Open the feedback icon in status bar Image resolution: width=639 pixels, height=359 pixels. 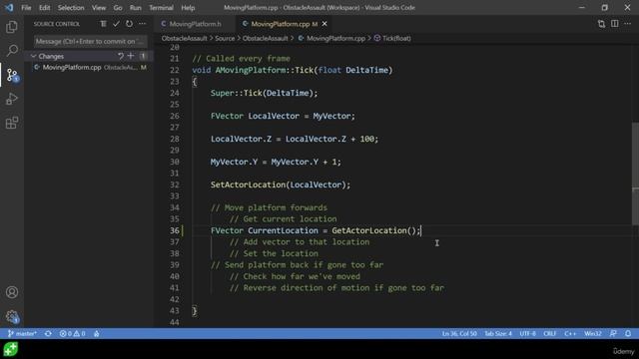pyautogui.click(x=613, y=333)
